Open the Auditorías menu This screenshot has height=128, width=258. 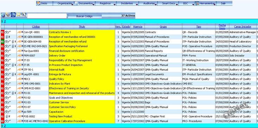pos(148,3)
